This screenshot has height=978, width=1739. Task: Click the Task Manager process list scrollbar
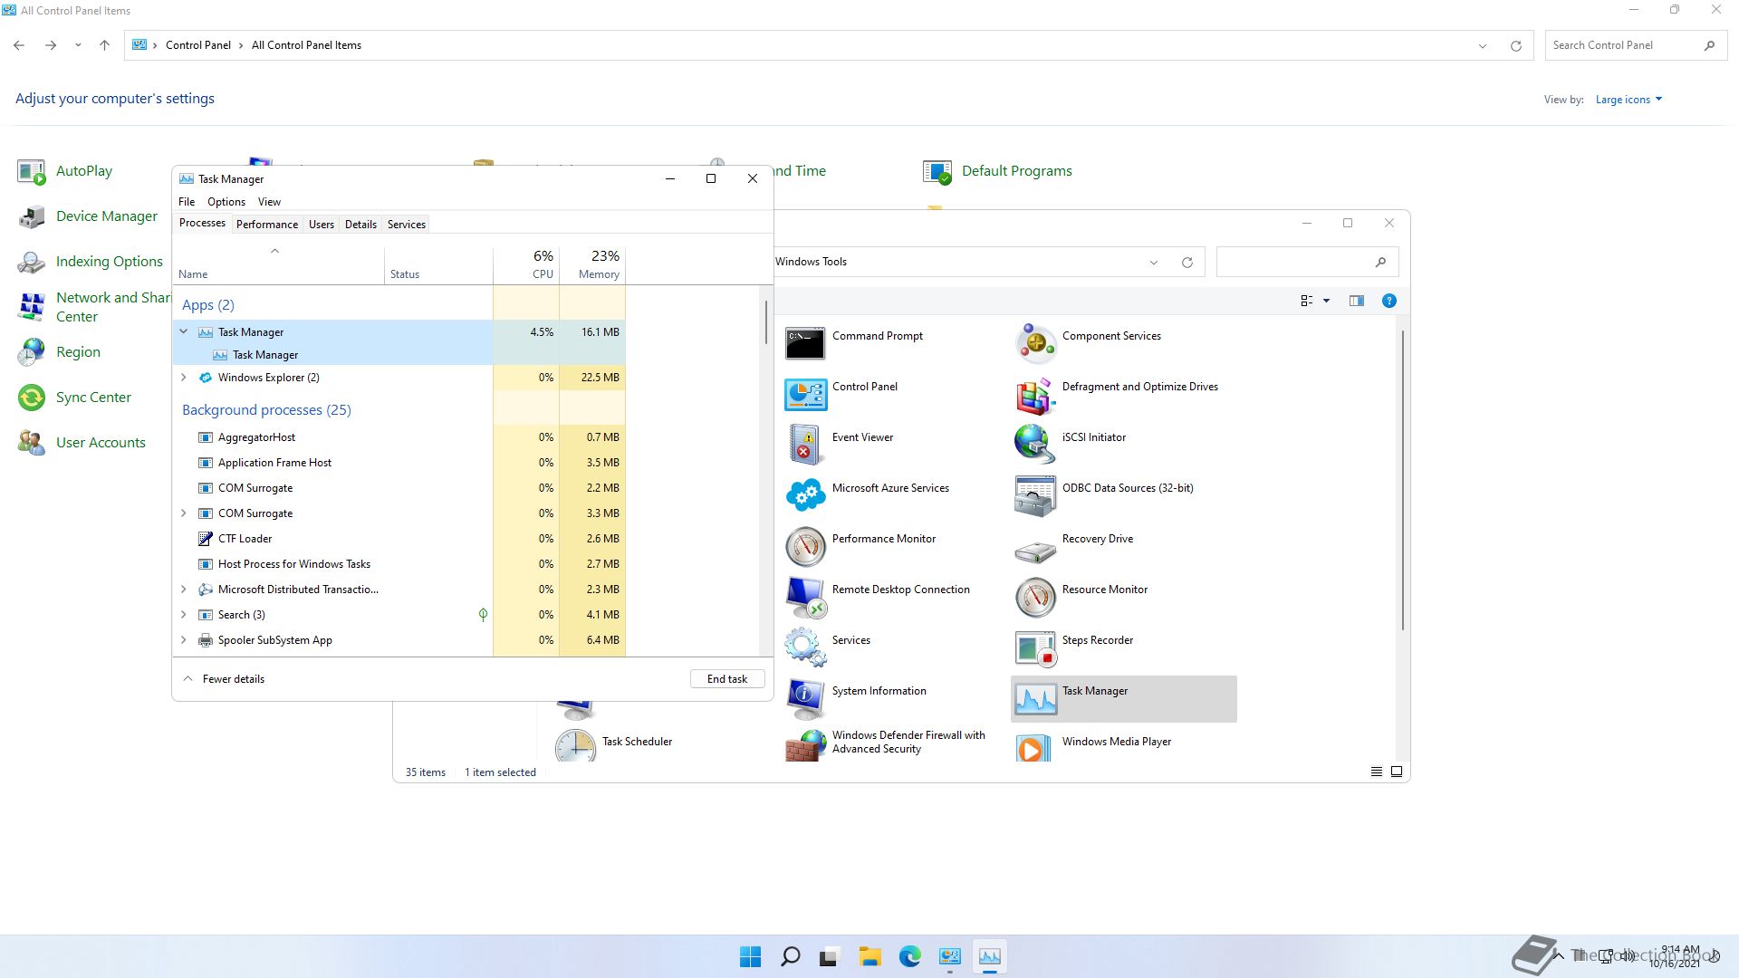766,322
